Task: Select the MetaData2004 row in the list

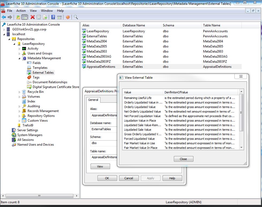Action: tap(97, 41)
